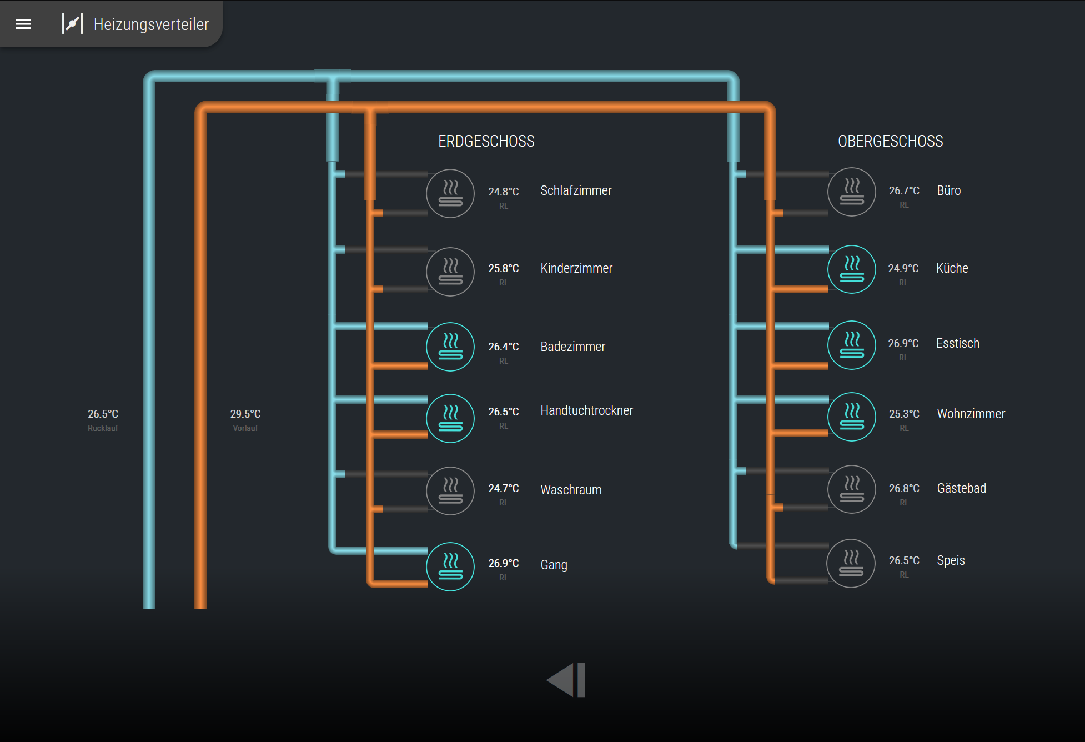Click Gang 26.9°C return temperature
The image size is (1085, 742).
[x=504, y=563]
